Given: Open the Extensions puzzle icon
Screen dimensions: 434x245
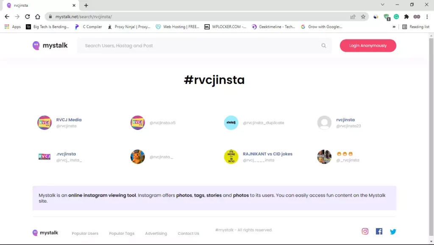Looking at the screenshot, I should (x=406, y=17).
